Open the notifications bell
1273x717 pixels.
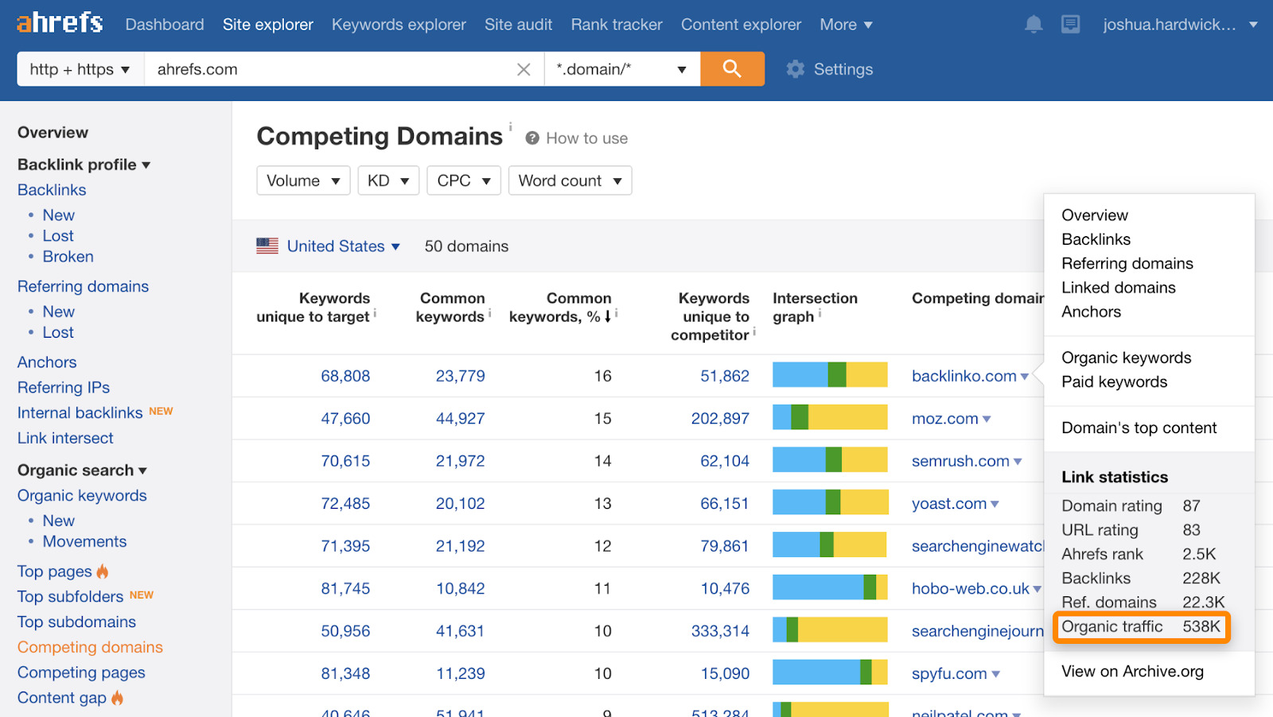pos(1033,24)
